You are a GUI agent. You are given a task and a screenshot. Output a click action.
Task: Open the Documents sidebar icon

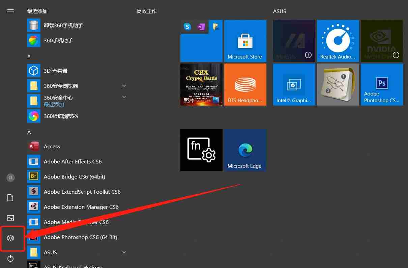coord(10,198)
